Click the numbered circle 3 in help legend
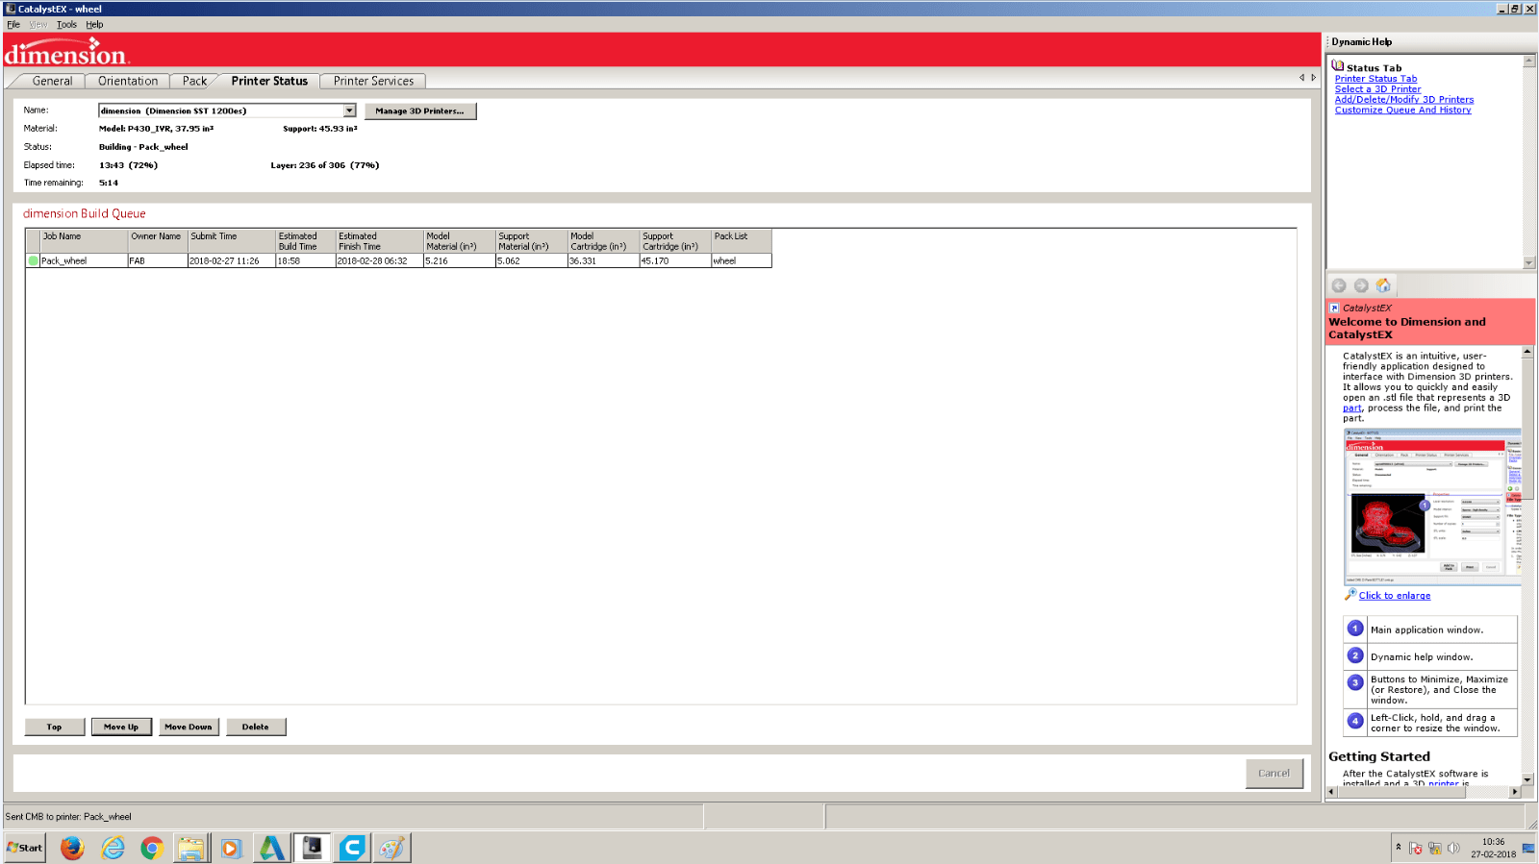This screenshot has height=864, width=1539. point(1355,682)
